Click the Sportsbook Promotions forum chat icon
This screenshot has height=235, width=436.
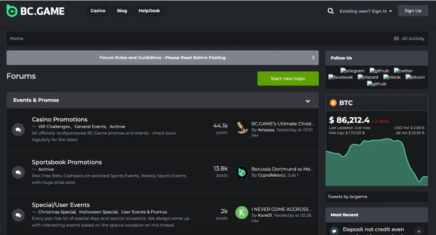pyautogui.click(x=18, y=172)
